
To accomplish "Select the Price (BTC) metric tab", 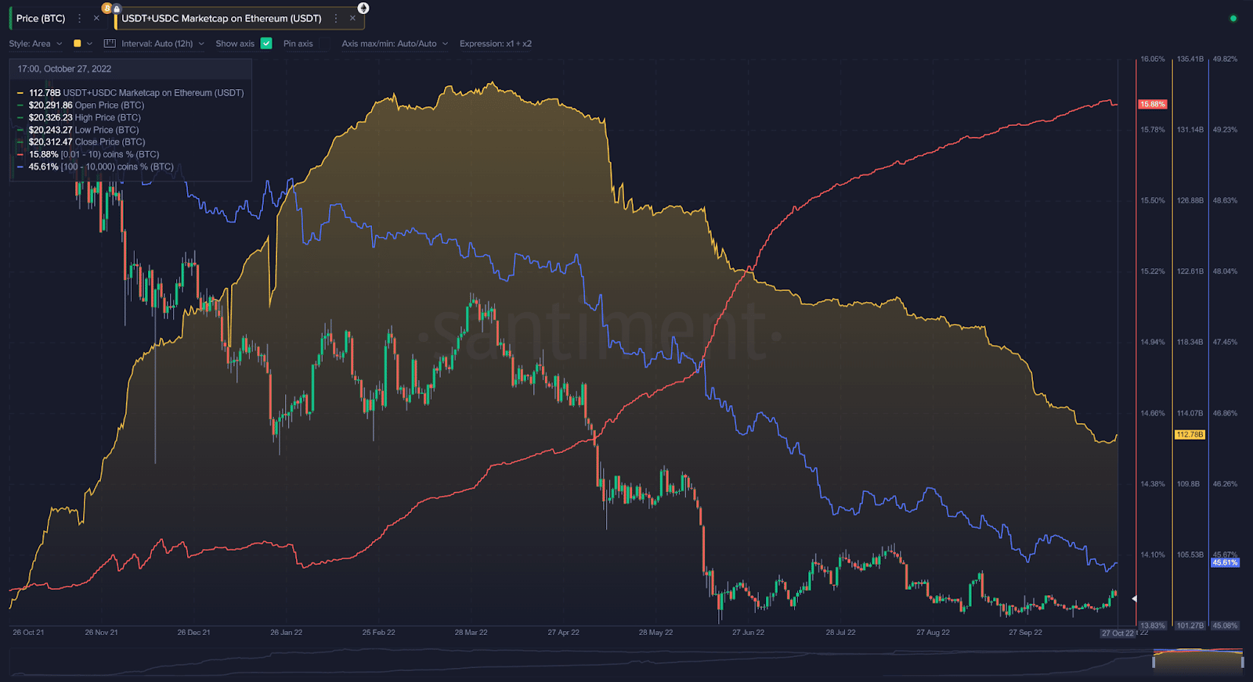I will [x=41, y=18].
